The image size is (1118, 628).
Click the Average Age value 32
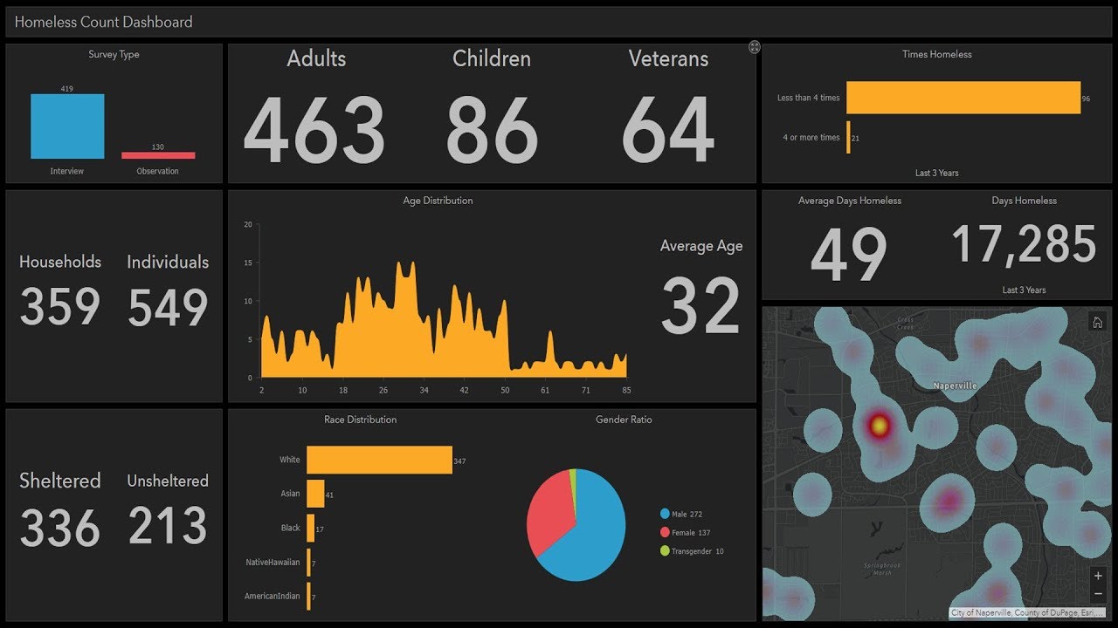click(700, 306)
